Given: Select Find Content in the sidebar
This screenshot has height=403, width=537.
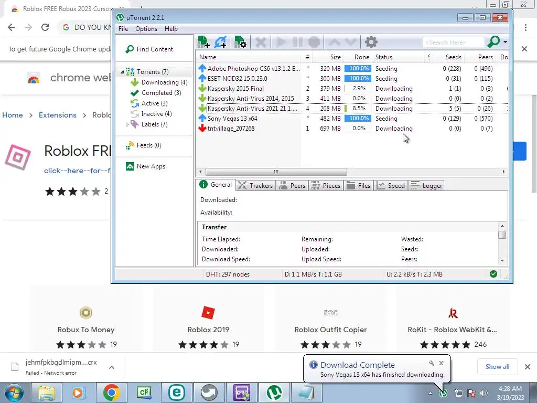Looking at the screenshot, I should (x=149, y=49).
